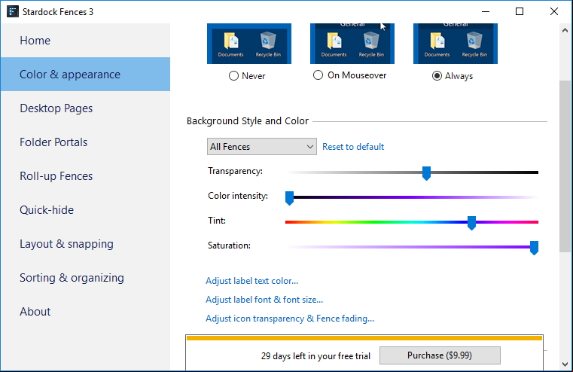Viewport: 573px width, 372px height.
Task: Open the Sorting & organizing section
Action: [86, 278]
